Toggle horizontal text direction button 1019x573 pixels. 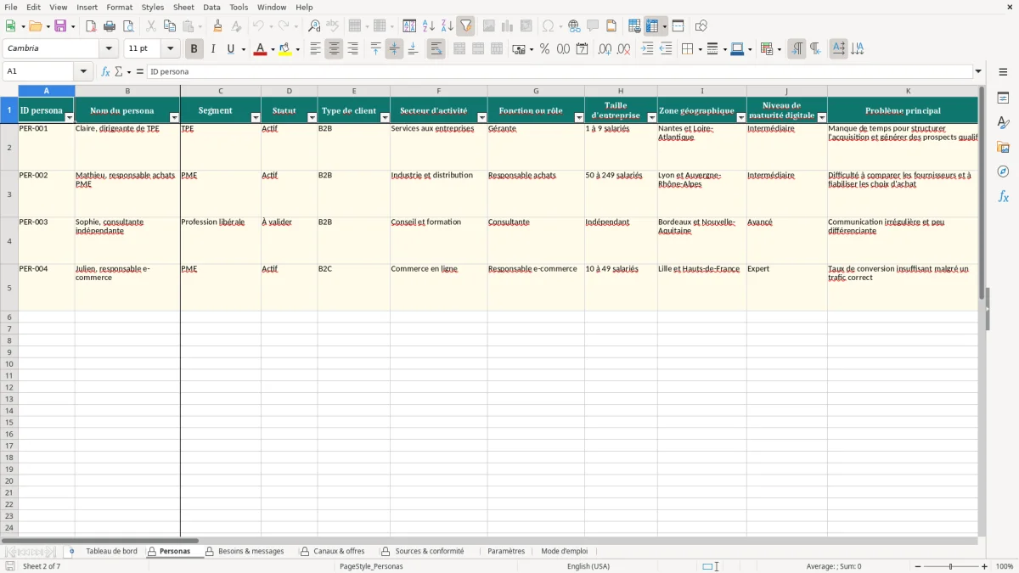[838, 49]
